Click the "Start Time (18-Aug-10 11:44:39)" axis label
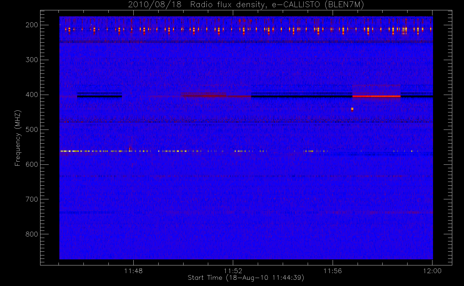The width and height of the screenshot is (464, 286). tap(246, 278)
